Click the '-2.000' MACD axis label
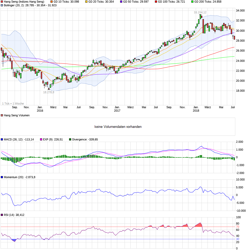This screenshot has height=251, width=246. 240,173
